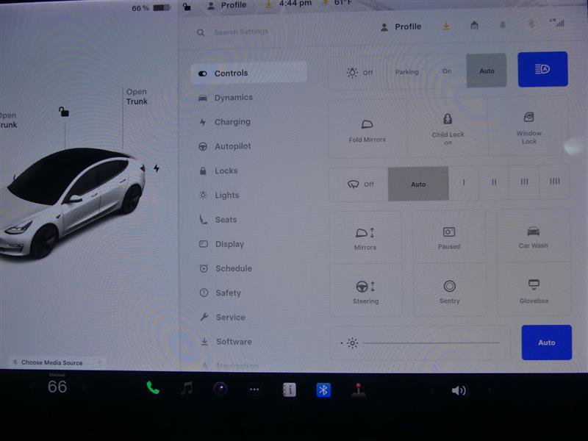Screen dimensions: 588x441
Task: Enable the headlight Auto setting
Action: click(487, 71)
